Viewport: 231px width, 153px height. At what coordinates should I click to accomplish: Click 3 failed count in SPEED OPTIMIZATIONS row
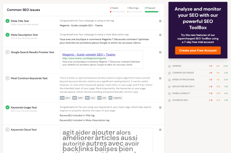209,79
